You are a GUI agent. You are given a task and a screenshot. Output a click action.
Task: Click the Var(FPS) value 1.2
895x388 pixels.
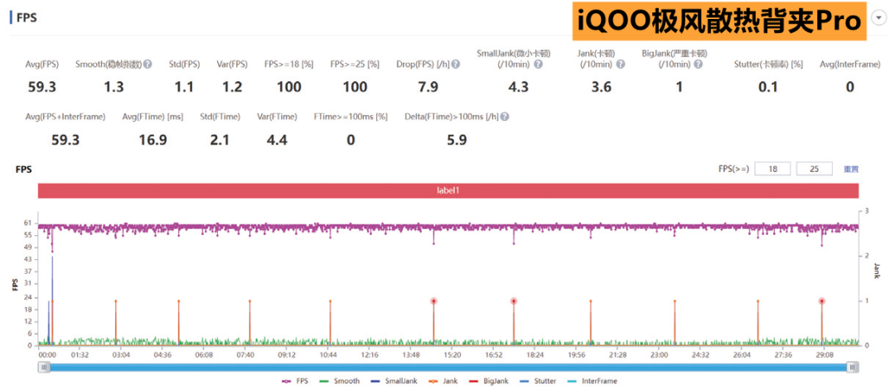(232, 87)
